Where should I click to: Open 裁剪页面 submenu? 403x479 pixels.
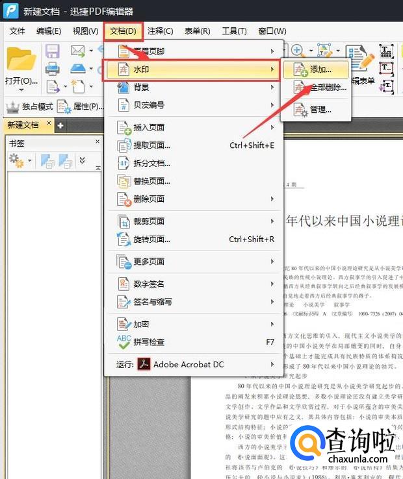194,221
